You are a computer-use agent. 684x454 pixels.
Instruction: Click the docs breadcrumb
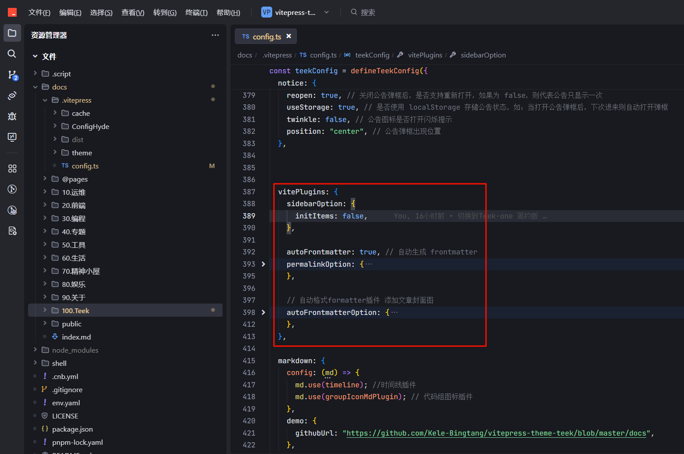click(245, 55)
